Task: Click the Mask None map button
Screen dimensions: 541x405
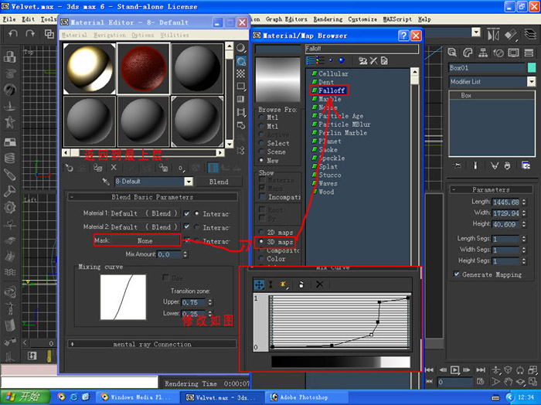Action: tap(145, 241)
